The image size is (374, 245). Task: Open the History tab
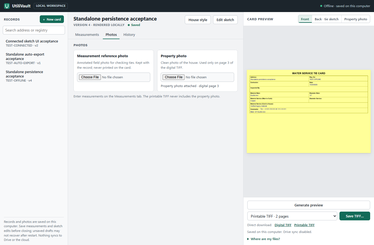coord(129,35)
